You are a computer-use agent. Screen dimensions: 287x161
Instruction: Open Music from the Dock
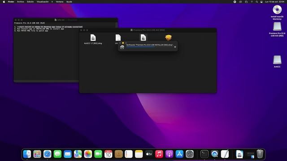(159, 154)
